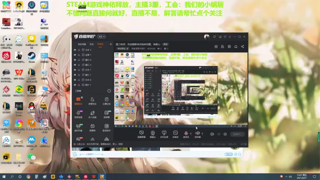Open the WPS Office desktop shortcut
Viewport: 320px width, 180px height.
(19, 74)
